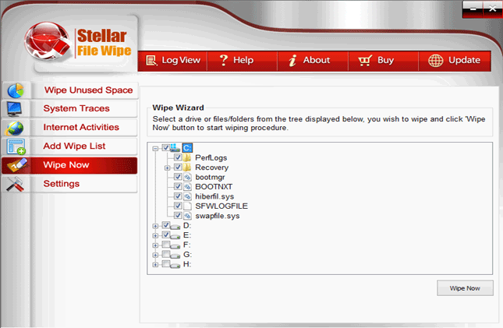Open the Update menu label
The image size is (503, 328).
(x=464, y=60)
